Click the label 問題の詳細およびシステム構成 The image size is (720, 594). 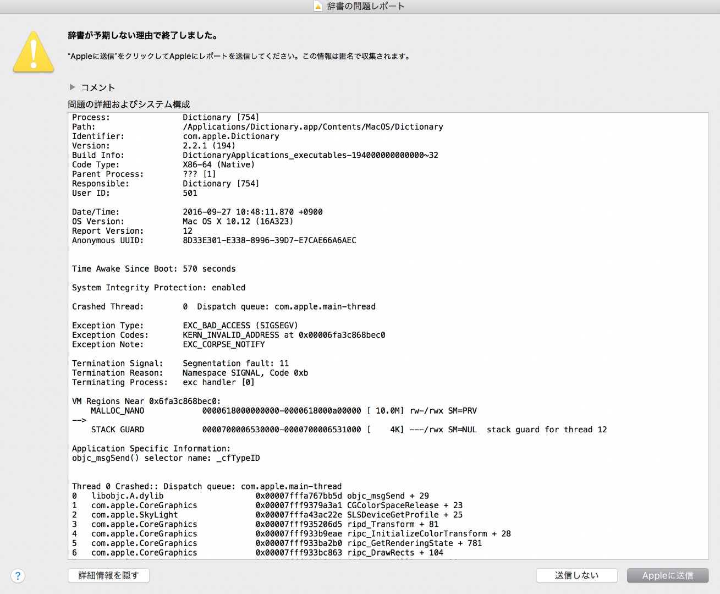tap(129, 104)
